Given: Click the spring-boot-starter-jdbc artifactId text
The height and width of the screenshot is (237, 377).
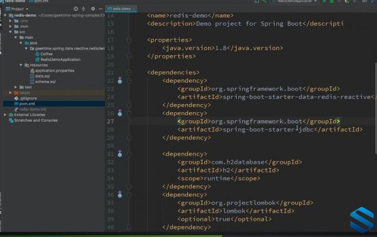Looking at the screenshot, I should (268, 130).
